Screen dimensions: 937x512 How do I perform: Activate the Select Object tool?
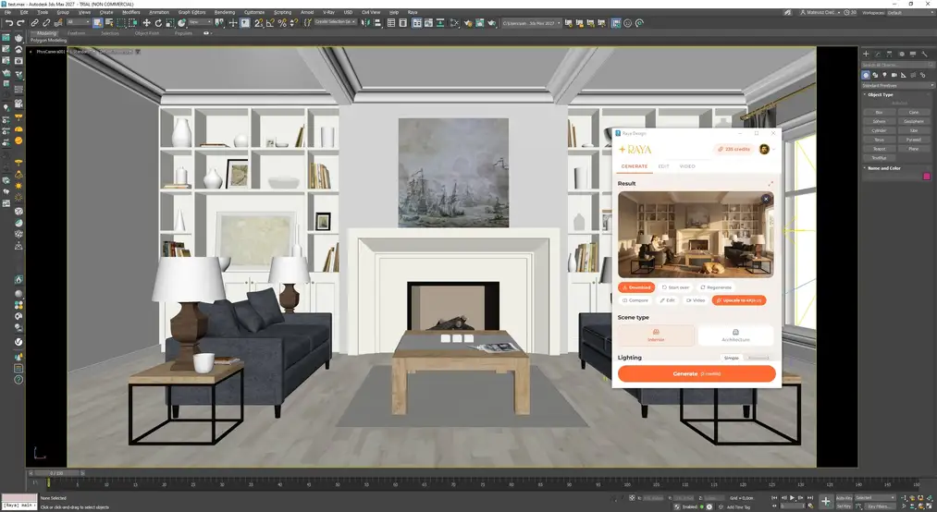(97, 23)
